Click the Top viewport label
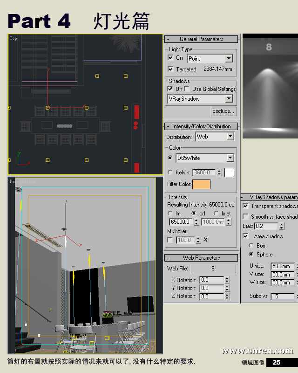The width and height of the screenshot is (298, 373). coord(14,38)
